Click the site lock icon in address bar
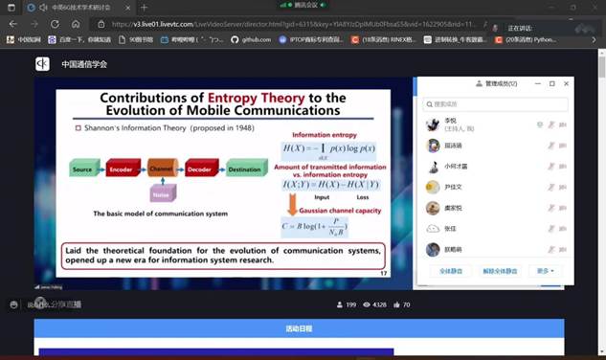The height and width of the screenshot is (360, 606). point(101,24)
